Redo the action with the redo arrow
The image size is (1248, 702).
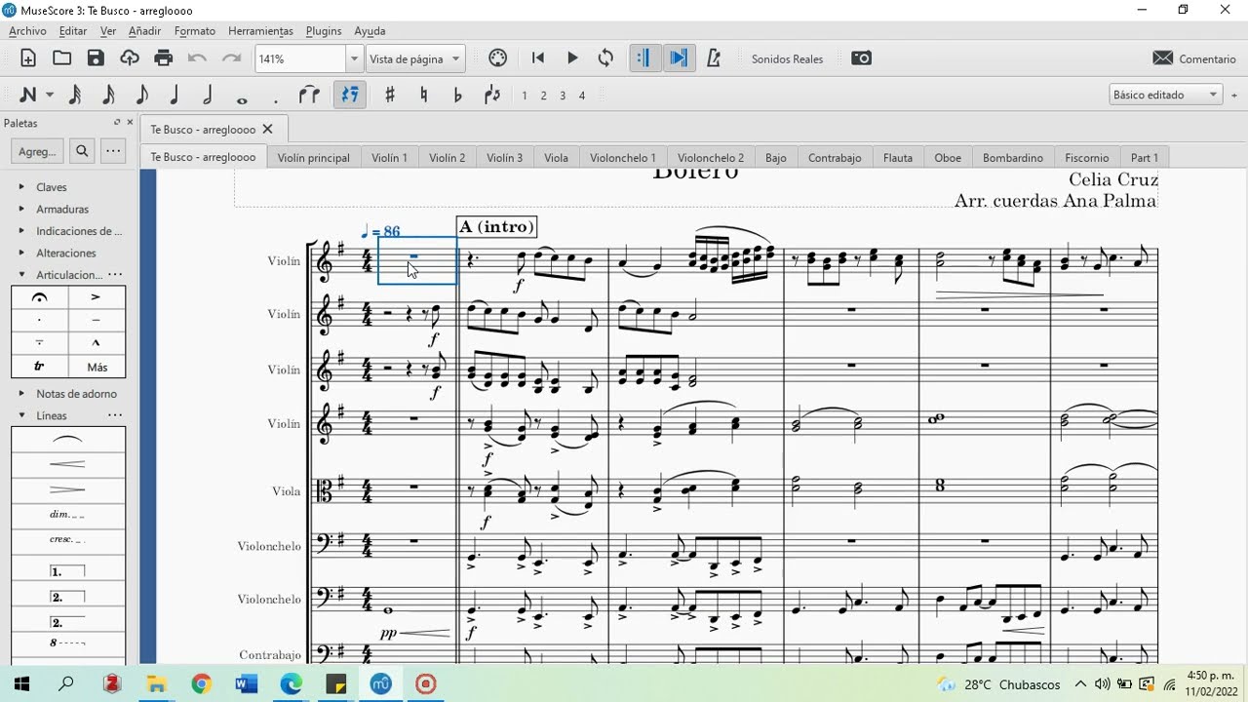(x=231, y=58)
